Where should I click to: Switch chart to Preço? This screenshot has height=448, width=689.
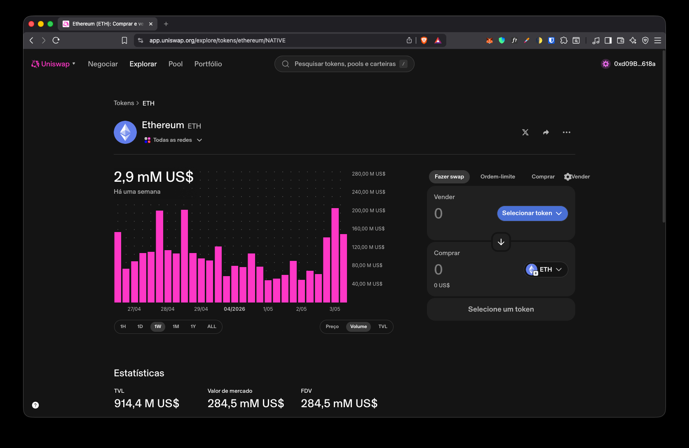point(332,326)
